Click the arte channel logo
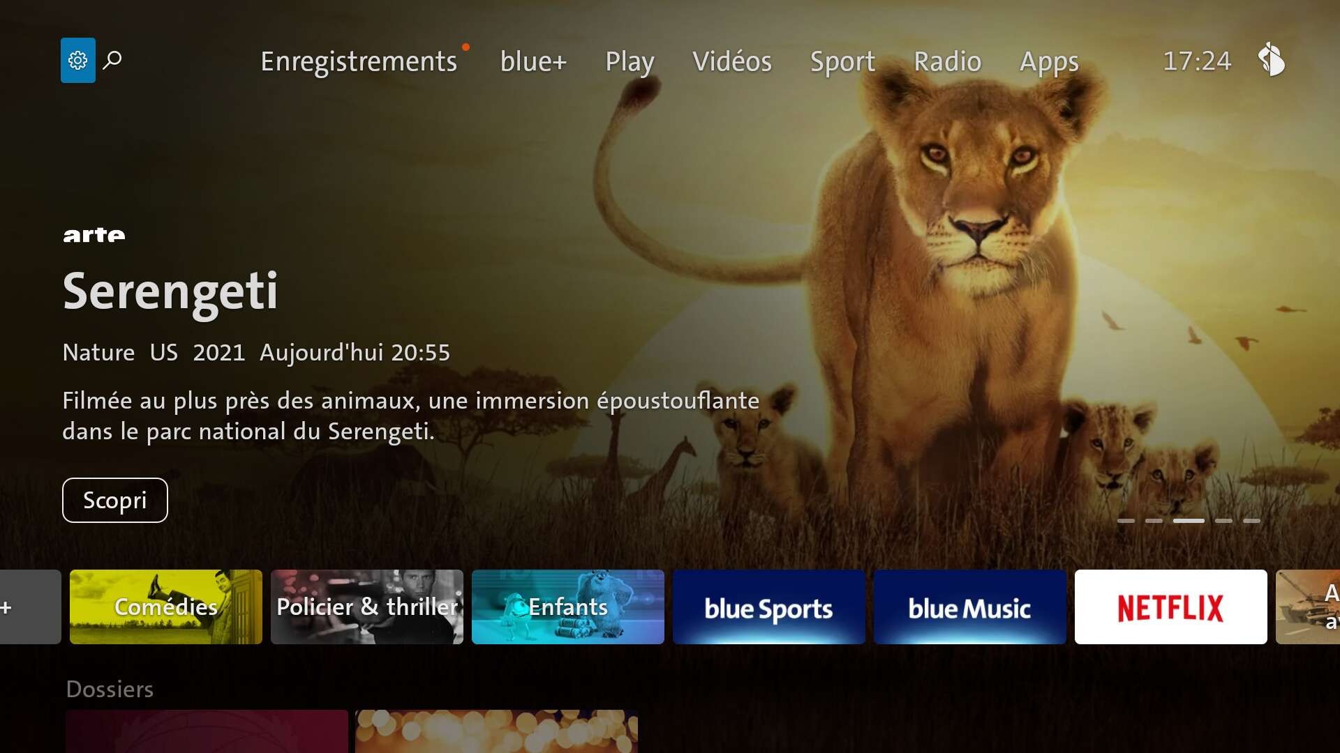 [x=94, y=234]
